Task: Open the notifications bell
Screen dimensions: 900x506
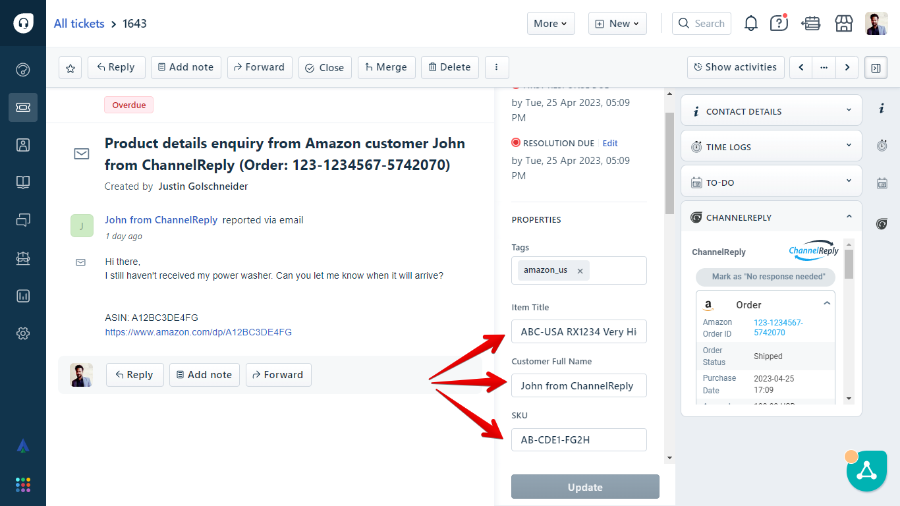Action: pyautogui.click(x=751, y=24)
